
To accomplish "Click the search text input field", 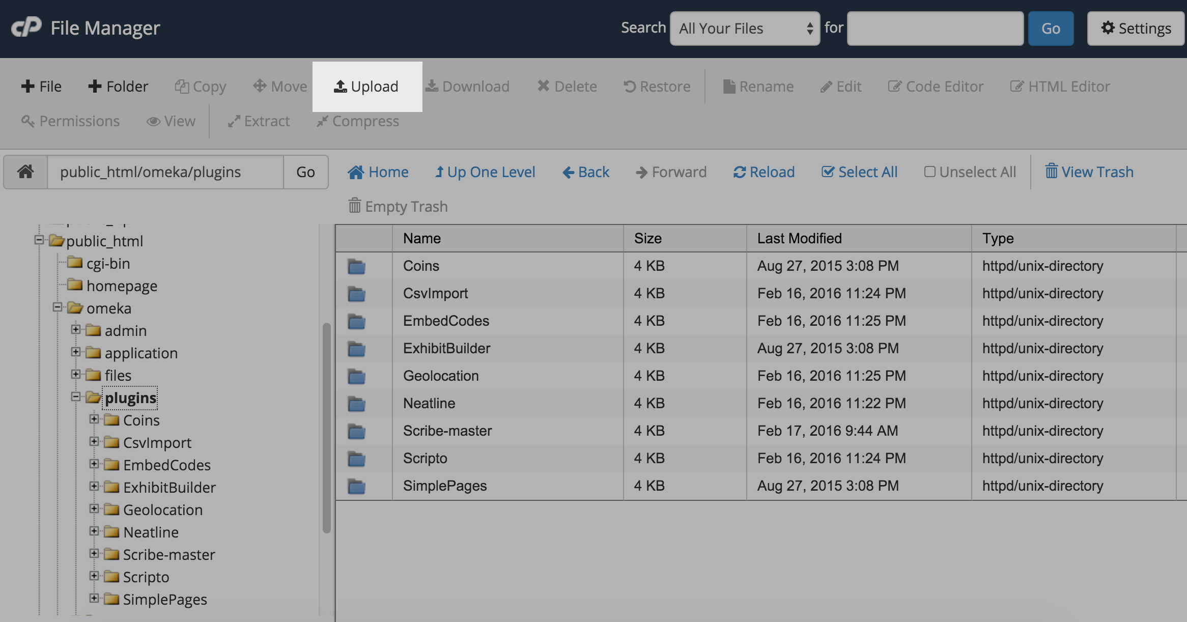I will click(935, 29).
